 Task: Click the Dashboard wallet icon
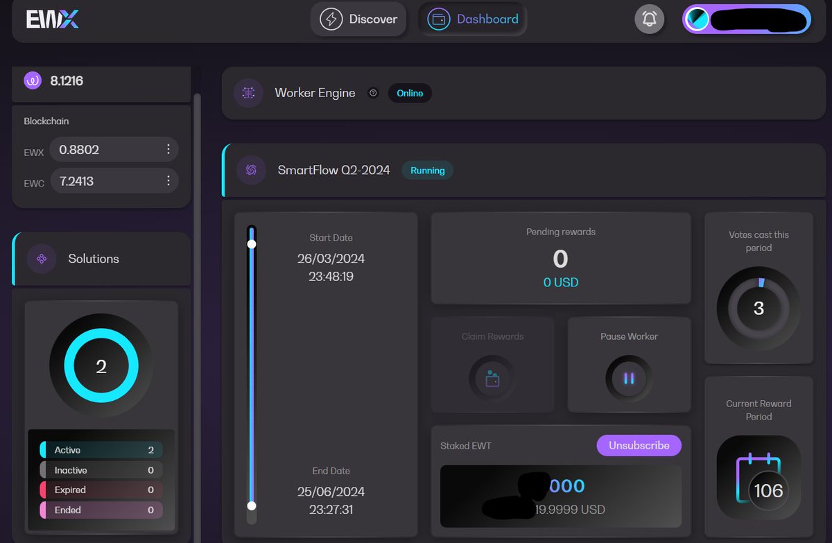438,19
